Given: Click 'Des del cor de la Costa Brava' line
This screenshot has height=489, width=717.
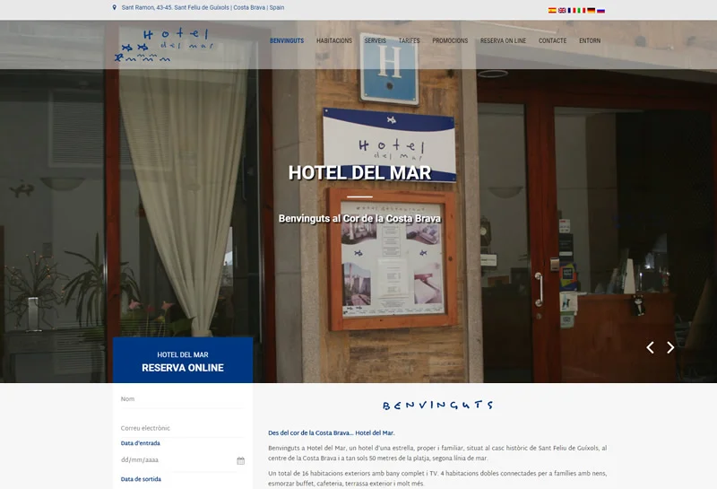Looking at the screenshot, I should click(331, 432).
